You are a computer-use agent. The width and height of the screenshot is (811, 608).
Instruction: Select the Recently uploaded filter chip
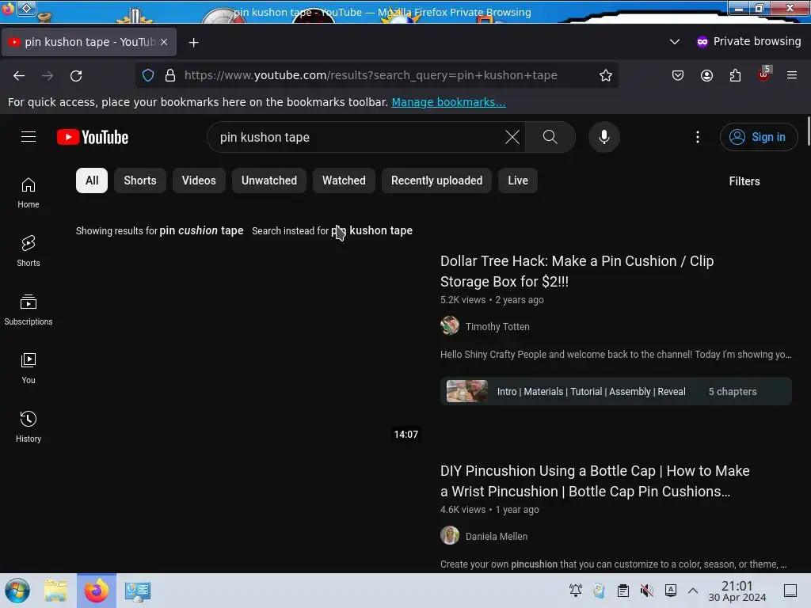coord(436,180)
